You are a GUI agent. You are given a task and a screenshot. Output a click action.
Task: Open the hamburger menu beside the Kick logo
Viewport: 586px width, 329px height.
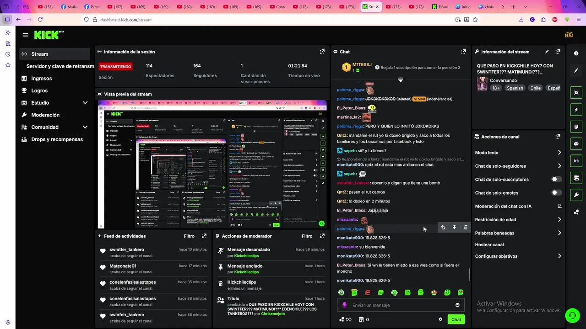click(25, 35)
